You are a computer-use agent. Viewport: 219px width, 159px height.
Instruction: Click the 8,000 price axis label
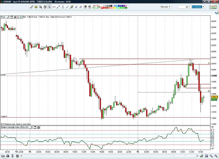(x=214, y=76)
